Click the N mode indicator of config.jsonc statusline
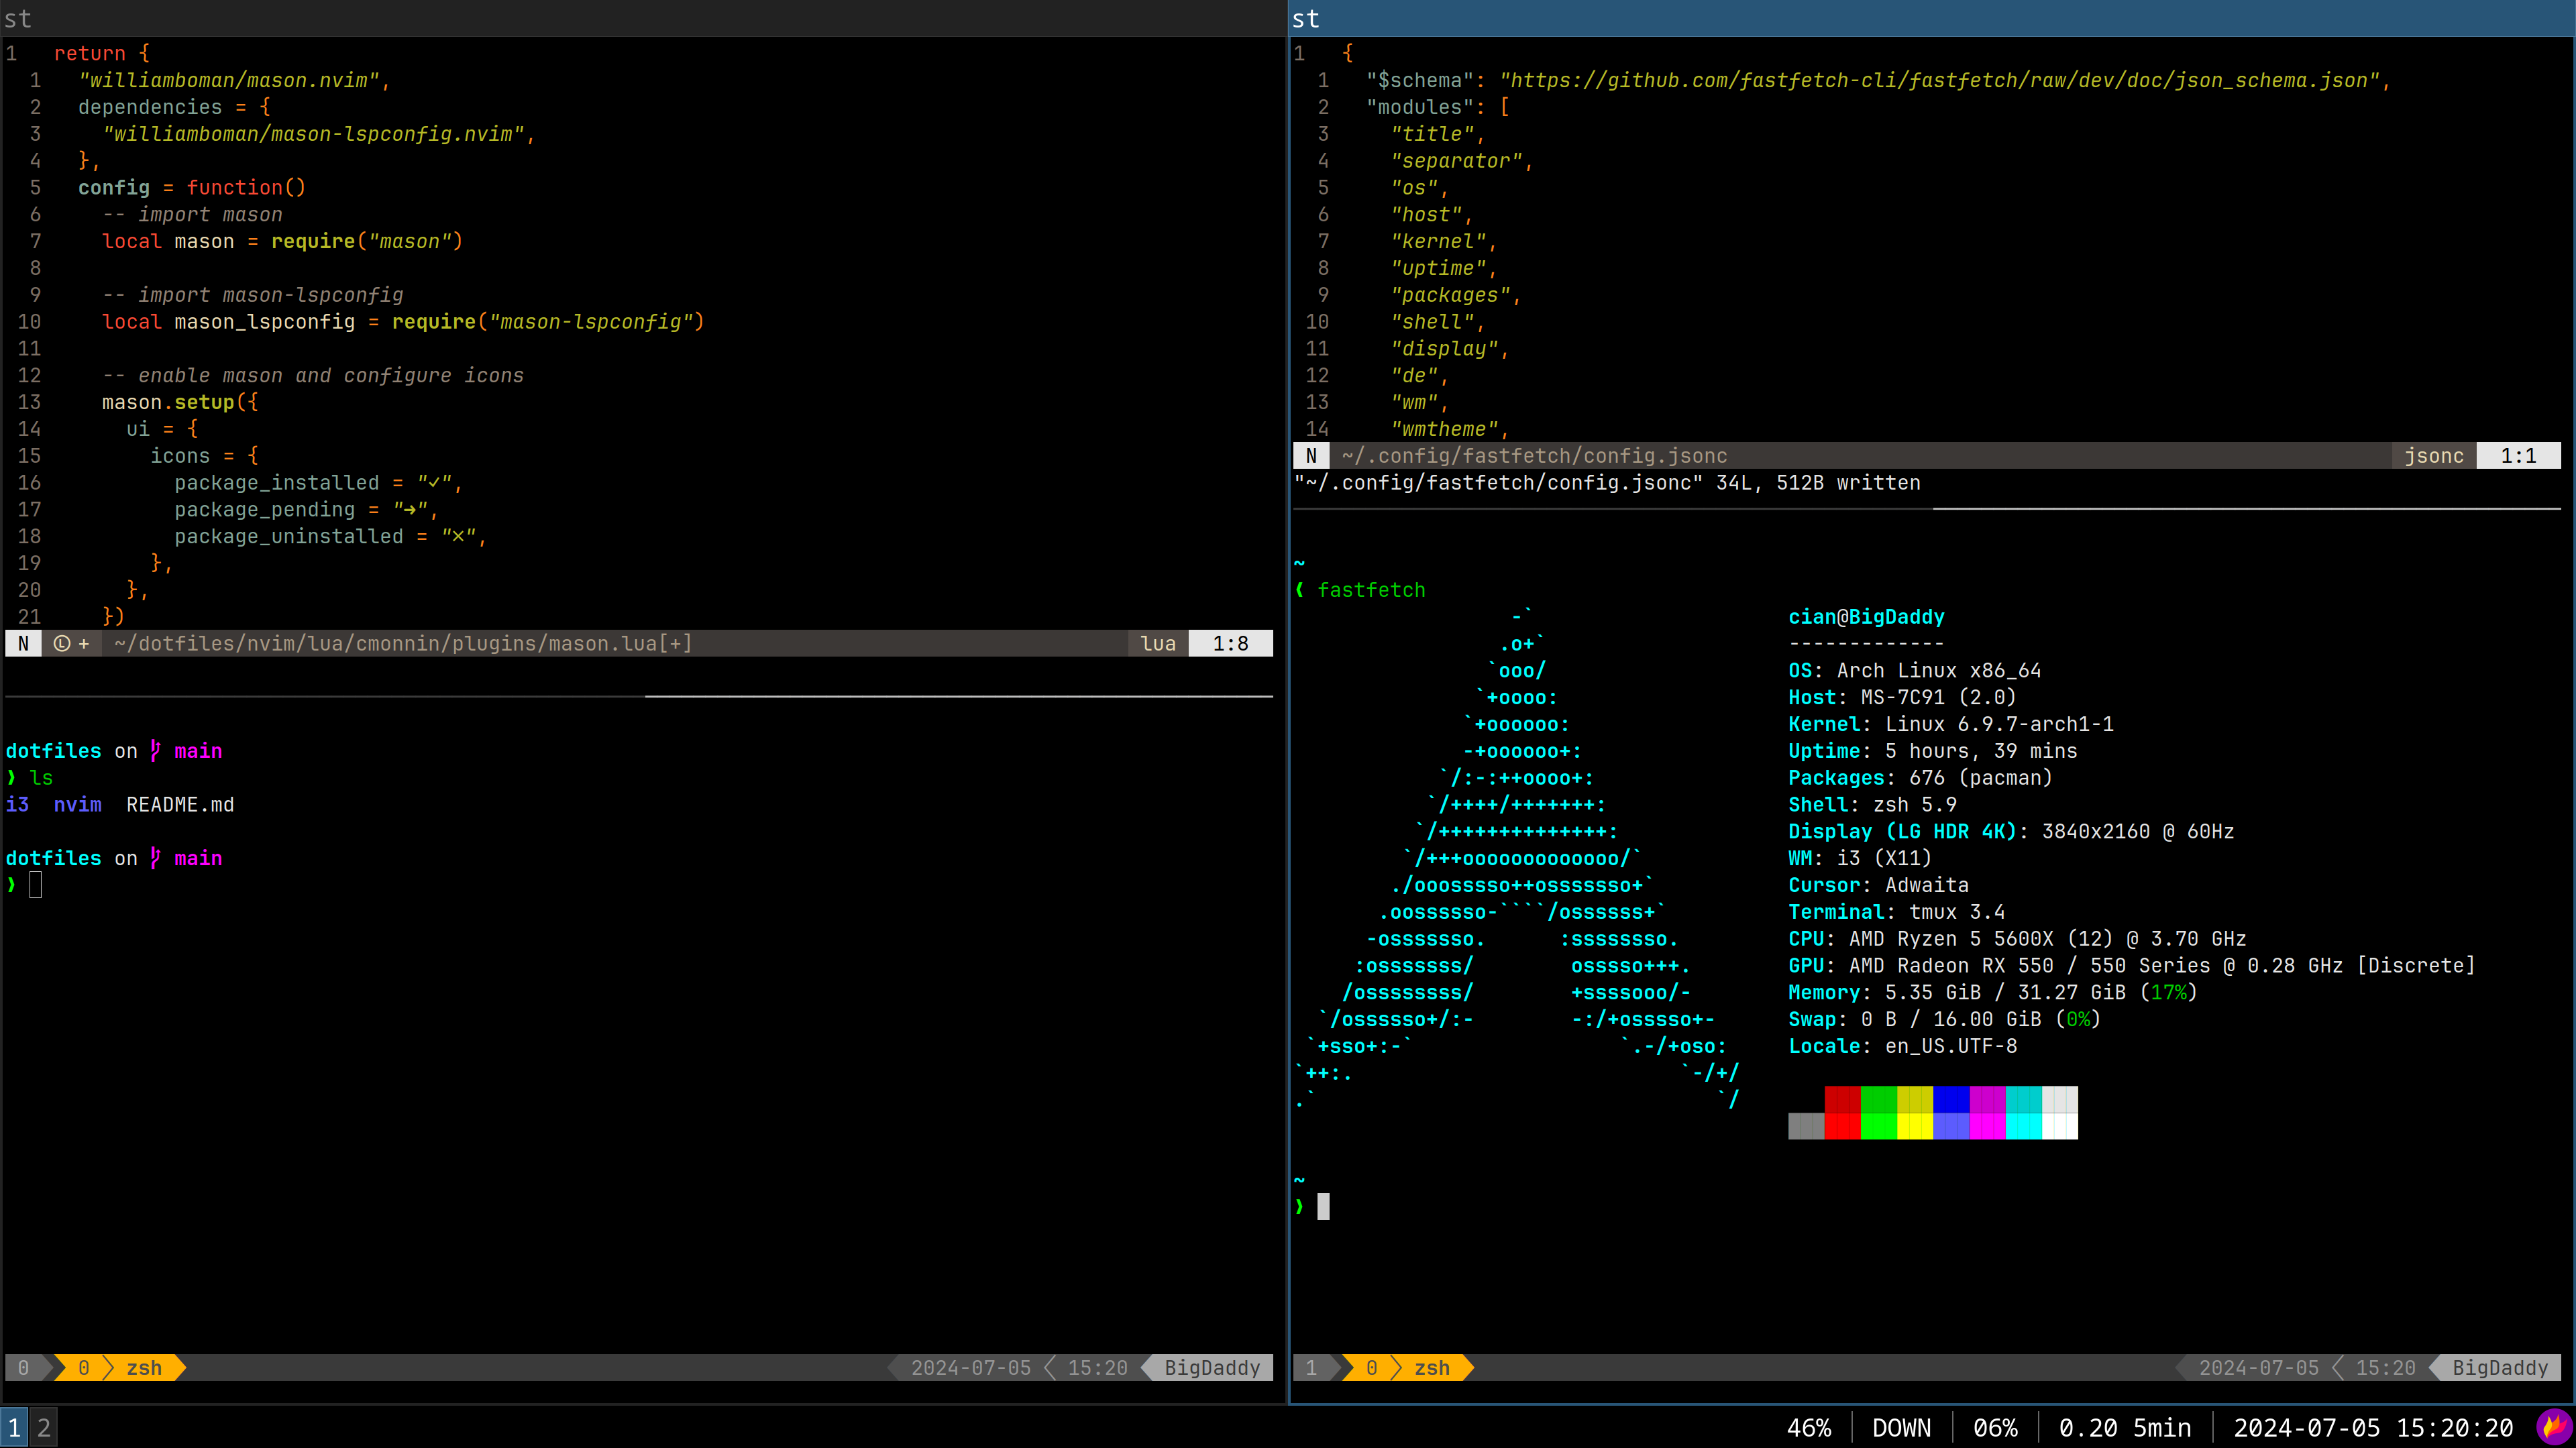The width and height of the screenshot is (2576, 1448). pos(1311,456)
